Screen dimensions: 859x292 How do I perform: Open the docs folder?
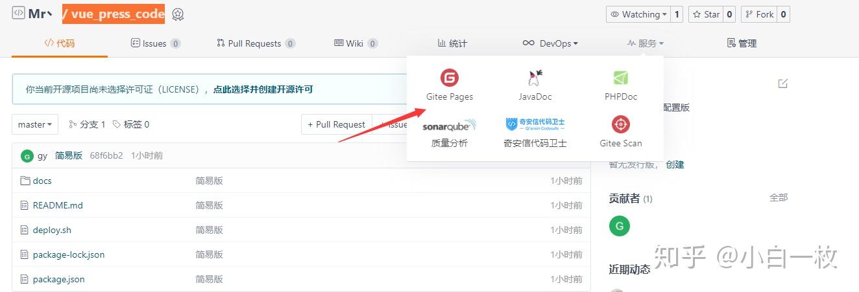[x=42, y=181]
